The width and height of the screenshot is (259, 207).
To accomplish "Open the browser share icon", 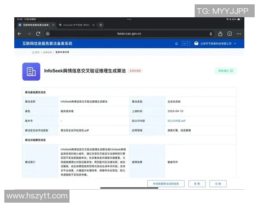I will pos(221,34).
